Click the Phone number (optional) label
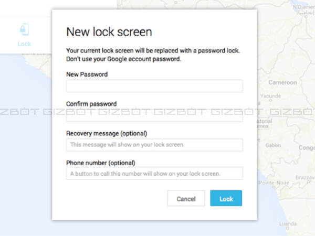Image resolution: width=315 pixels, height=236 pixels. (x=100, y=163)
